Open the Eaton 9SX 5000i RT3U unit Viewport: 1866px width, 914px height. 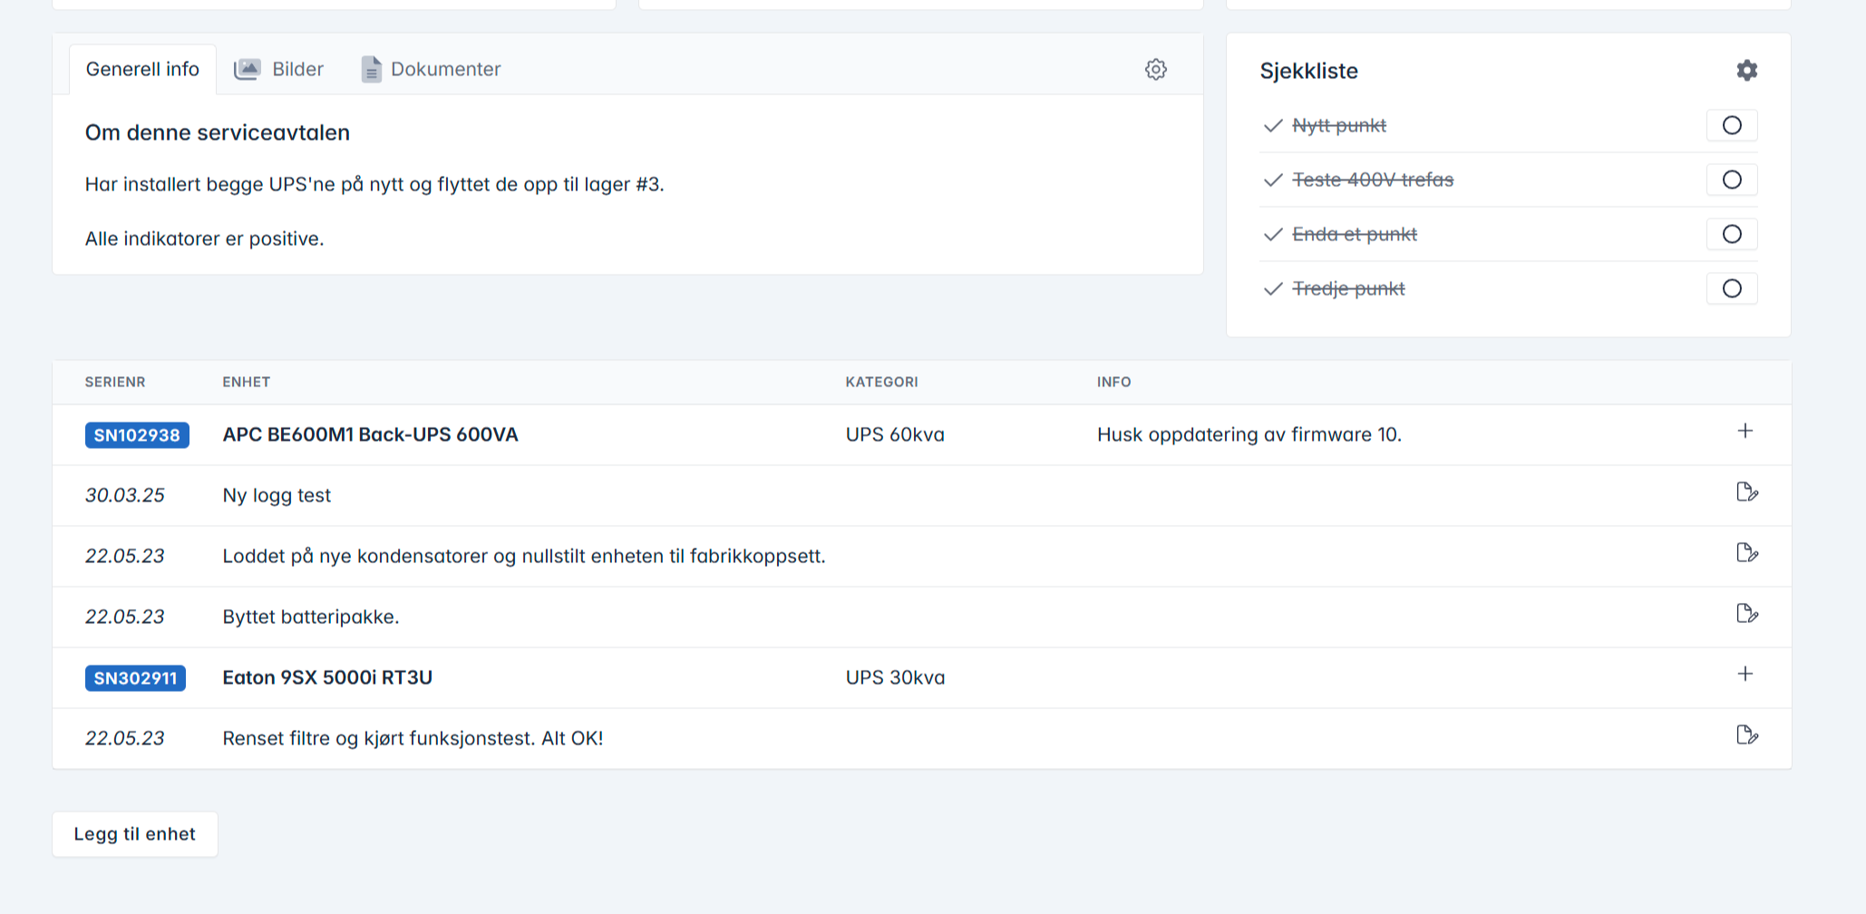[327, 677]
